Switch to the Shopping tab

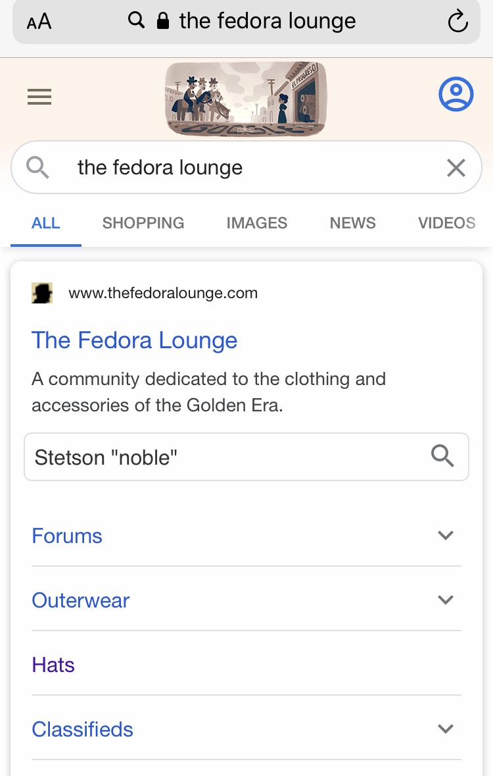point(143,223)
